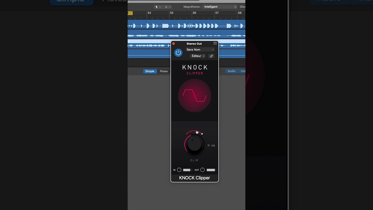Click the KNOCK Clipper title at the bottom

(x=194, y=178)
